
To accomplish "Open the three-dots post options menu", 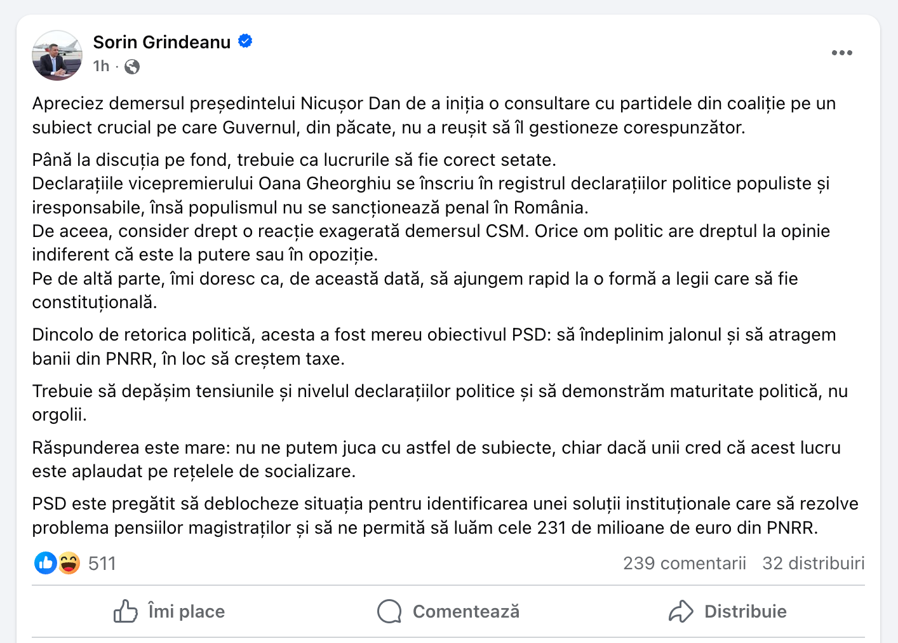I will [x=841, y=53].
